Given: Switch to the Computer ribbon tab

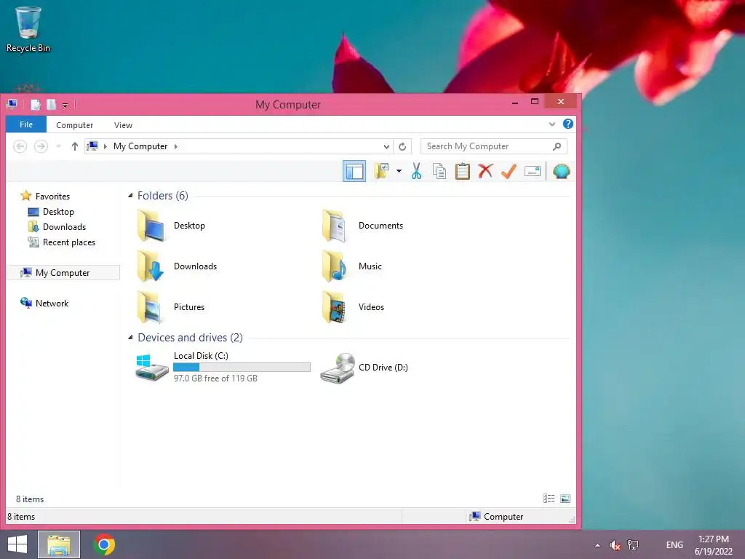Looking at the screenshot, I should [x=75, y=125].
